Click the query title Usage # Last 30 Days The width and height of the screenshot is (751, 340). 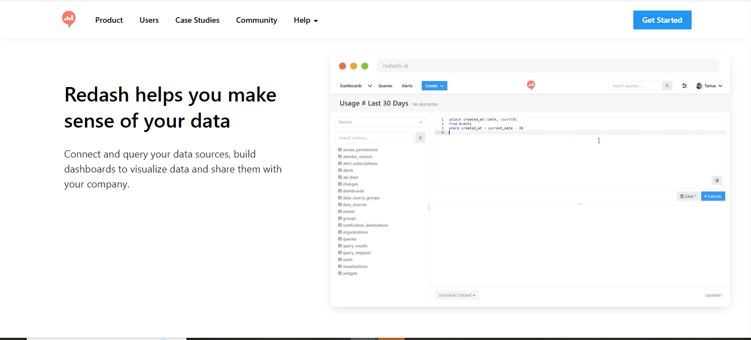[374, 103]
